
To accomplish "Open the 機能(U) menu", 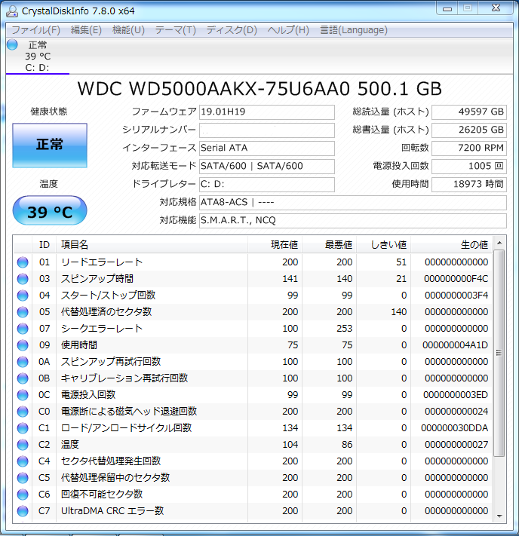I will [x=129, y=30].
